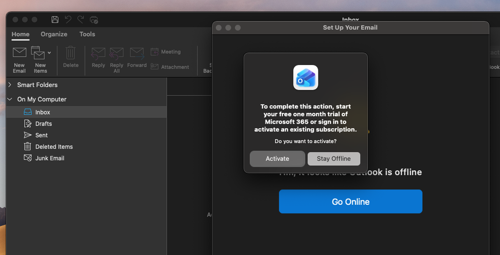Click the Reply All icon
This screenshot has width=500, height=255.
pyautogui.click(x=116, y=53)
